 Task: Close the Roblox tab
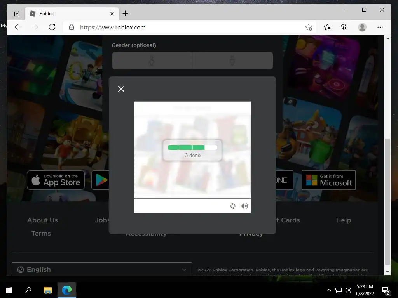[112, 14]
